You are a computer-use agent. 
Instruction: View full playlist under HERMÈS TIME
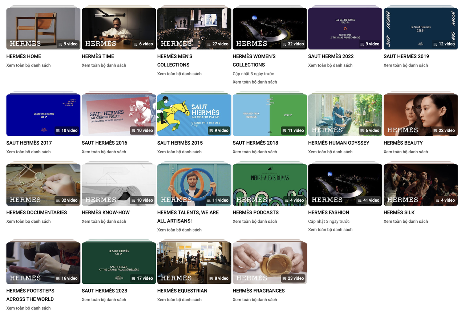[x=104, y=65]
